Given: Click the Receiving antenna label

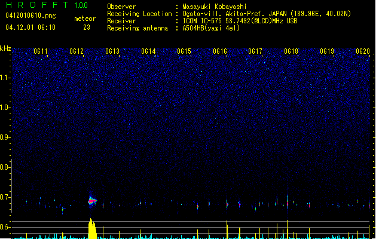Looking at the screenshot, I should pos(137,28).
